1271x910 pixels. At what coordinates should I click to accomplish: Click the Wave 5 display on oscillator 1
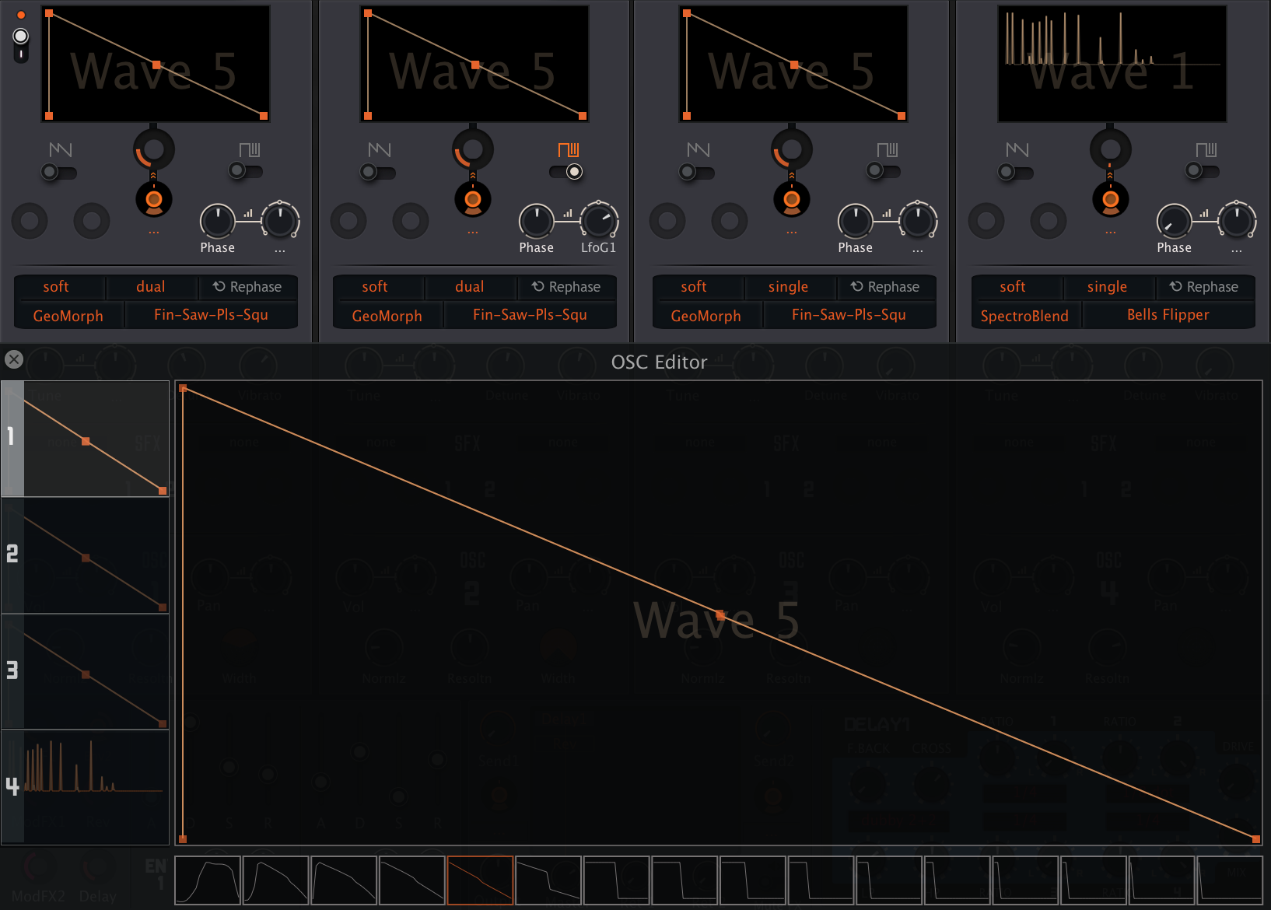(156, 64)
